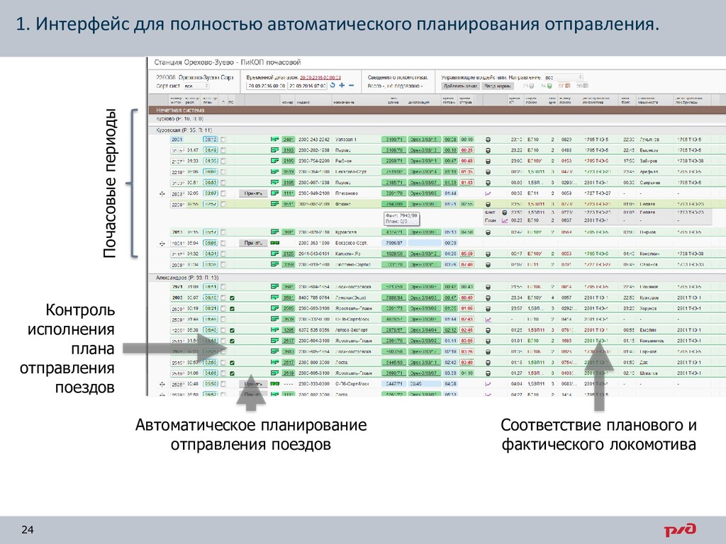Click the double-wagon icon in Бекасово Сорт. row
Screen dimensions: 726x544
(275, 243)
